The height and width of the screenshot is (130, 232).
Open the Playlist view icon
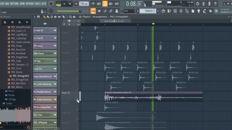tap(163, 11)
